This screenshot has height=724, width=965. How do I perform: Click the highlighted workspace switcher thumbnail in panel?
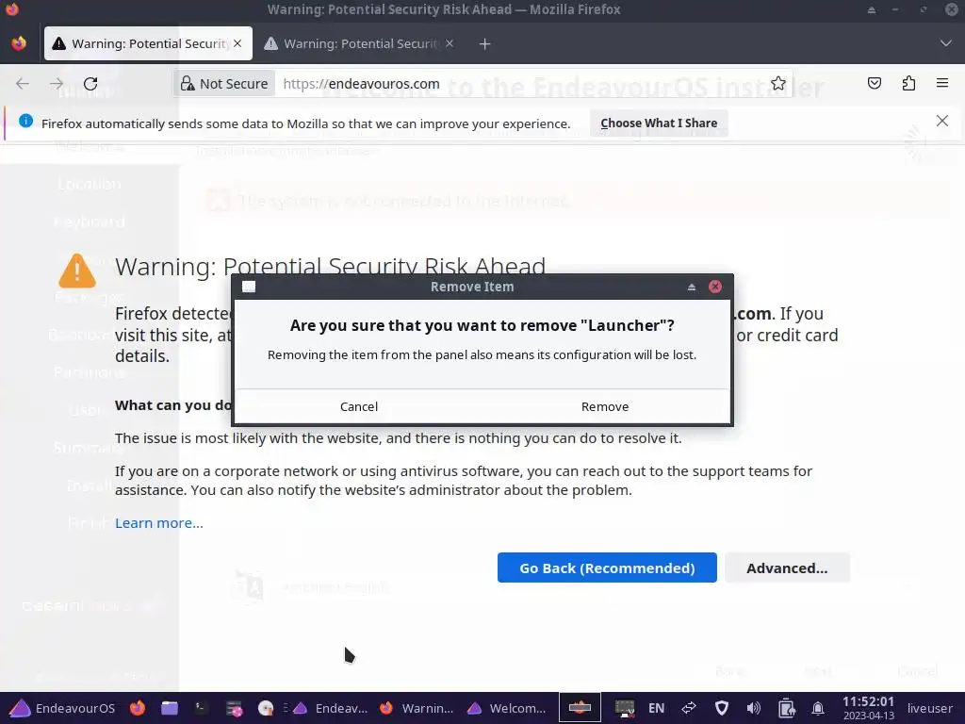(x=580, y=708)
